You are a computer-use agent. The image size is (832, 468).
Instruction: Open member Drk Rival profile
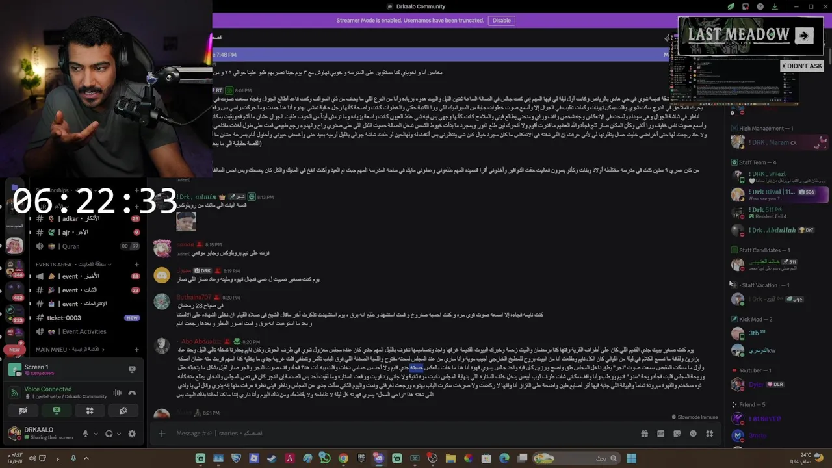coord(779,194)
